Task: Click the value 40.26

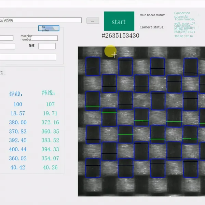Action: 50,167
